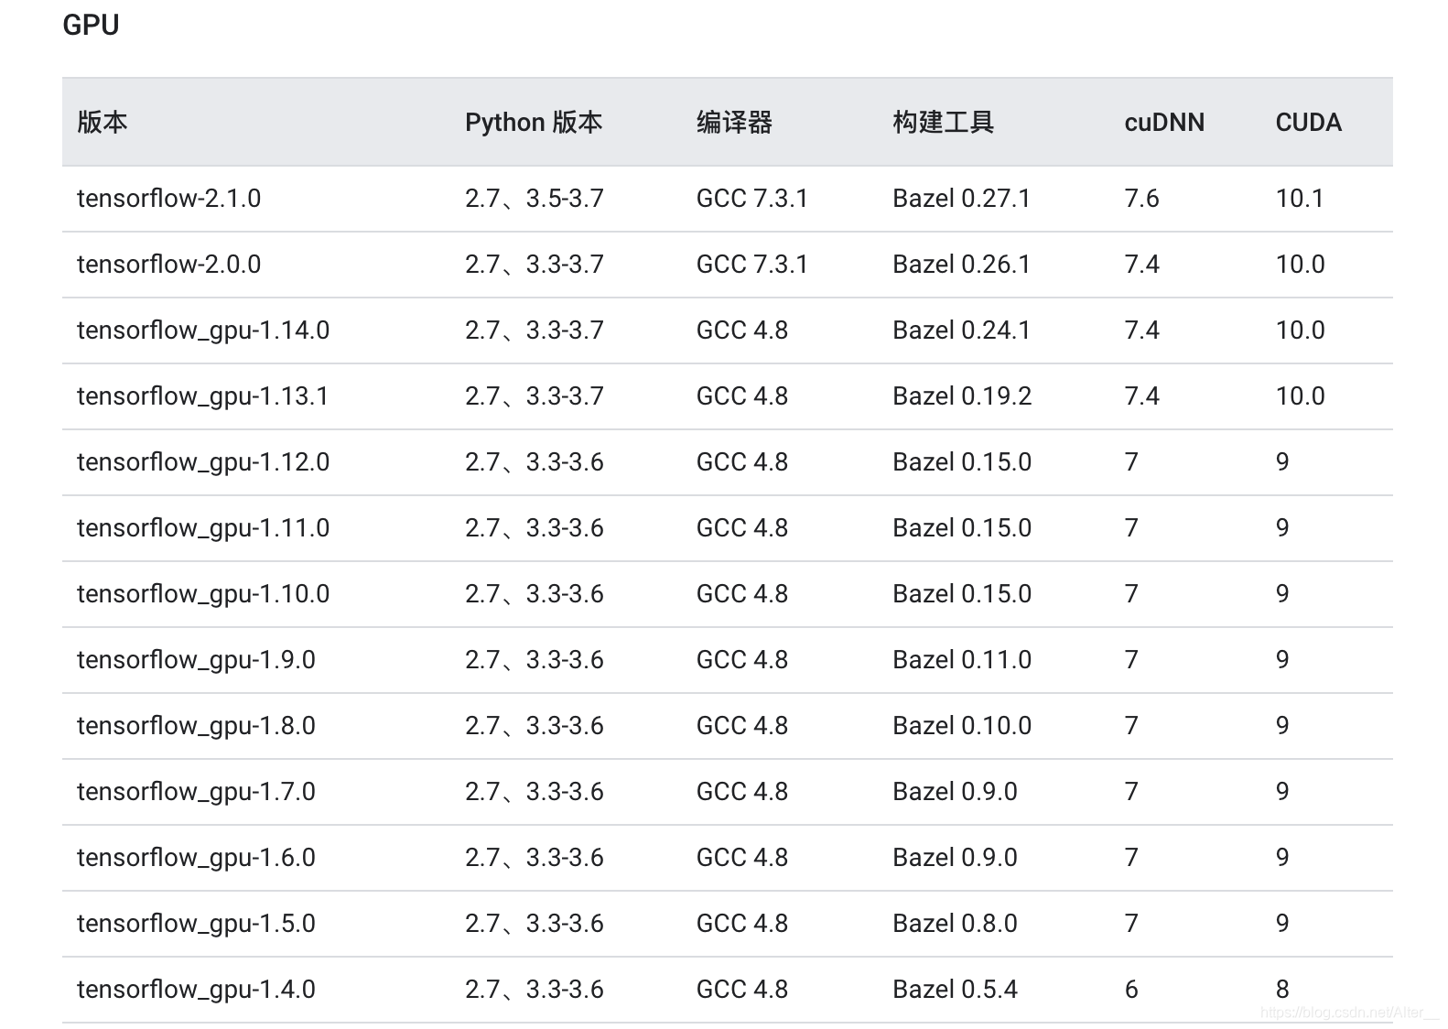This screenshot has height=1029, width=1448.
Task: Click GCC 4.8 in tensorflow_gpu-1.10.0 row
Action: pyautogui.click(x=742, y=594)
